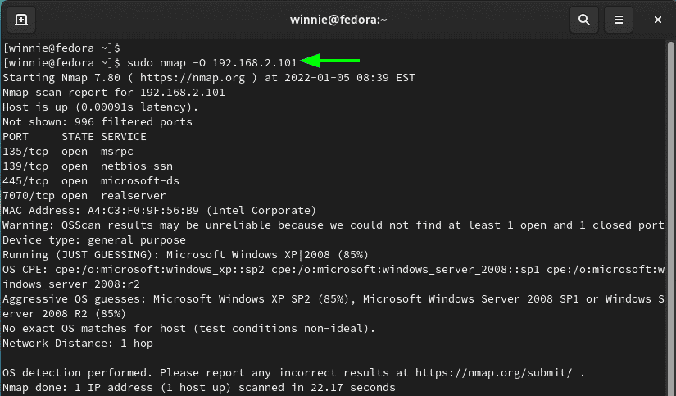Screen dimensions: 676x396
Task: Click the green arrow annotation
Action: 330,61
